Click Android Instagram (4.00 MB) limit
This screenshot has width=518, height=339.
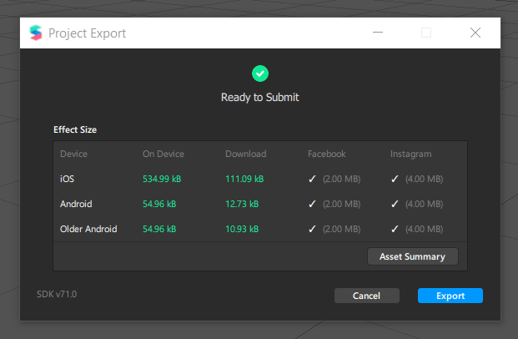tap(425, 204)
